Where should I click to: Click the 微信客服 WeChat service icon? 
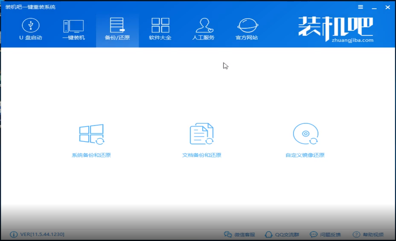tap(228, 234)
